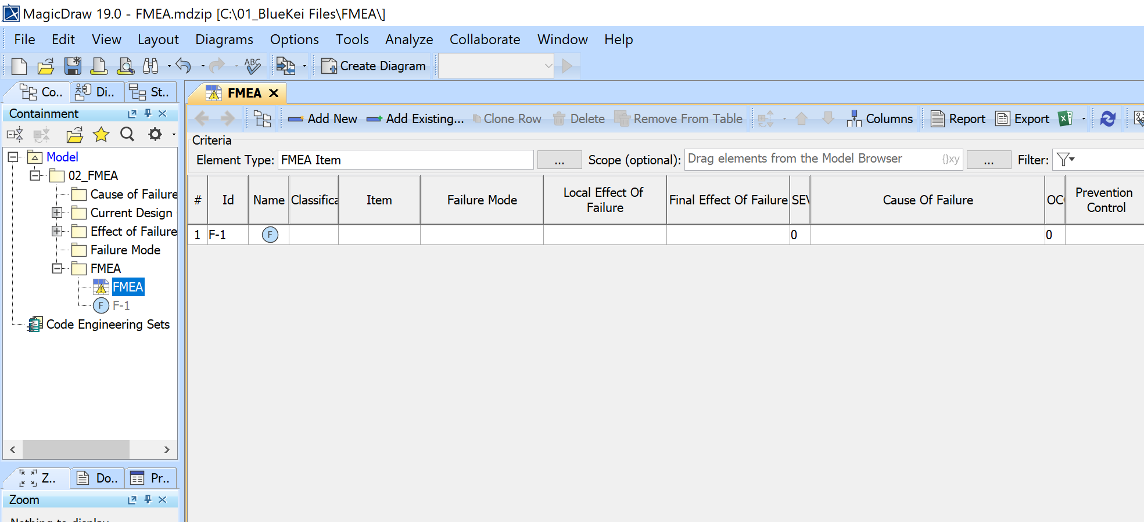This screenshot has height=522, width=1144.
Task: Click the green Run play icon
Action: pos(568,66)
